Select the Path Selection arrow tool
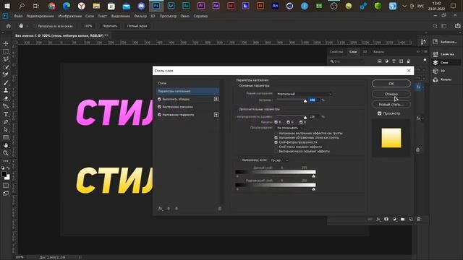This screenshot has width=463, height=260. (x=6, y=130)
